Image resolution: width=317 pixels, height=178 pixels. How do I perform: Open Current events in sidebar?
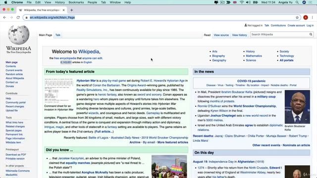click(14, 70)
